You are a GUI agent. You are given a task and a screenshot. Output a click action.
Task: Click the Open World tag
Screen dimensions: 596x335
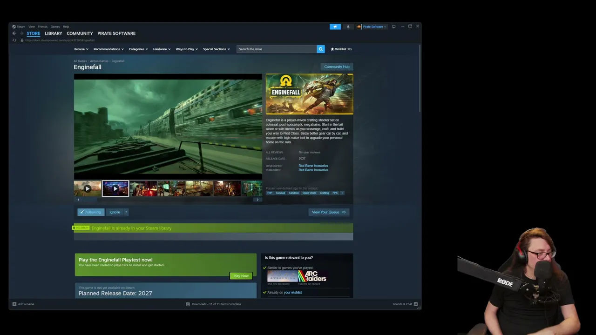pyautogui.click(x=309, y=193)
